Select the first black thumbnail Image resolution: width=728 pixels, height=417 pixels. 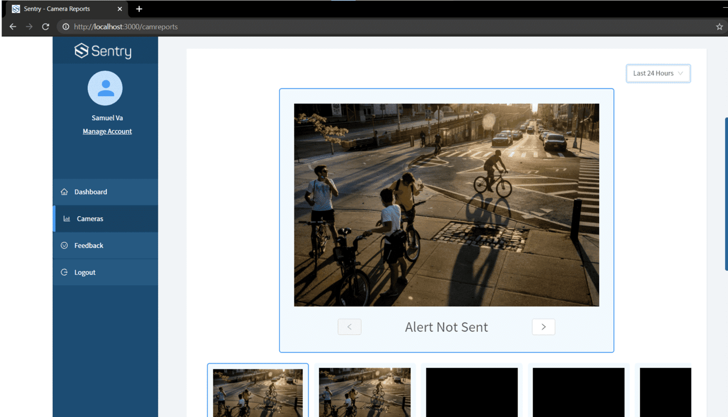click(x=472, y=392)
